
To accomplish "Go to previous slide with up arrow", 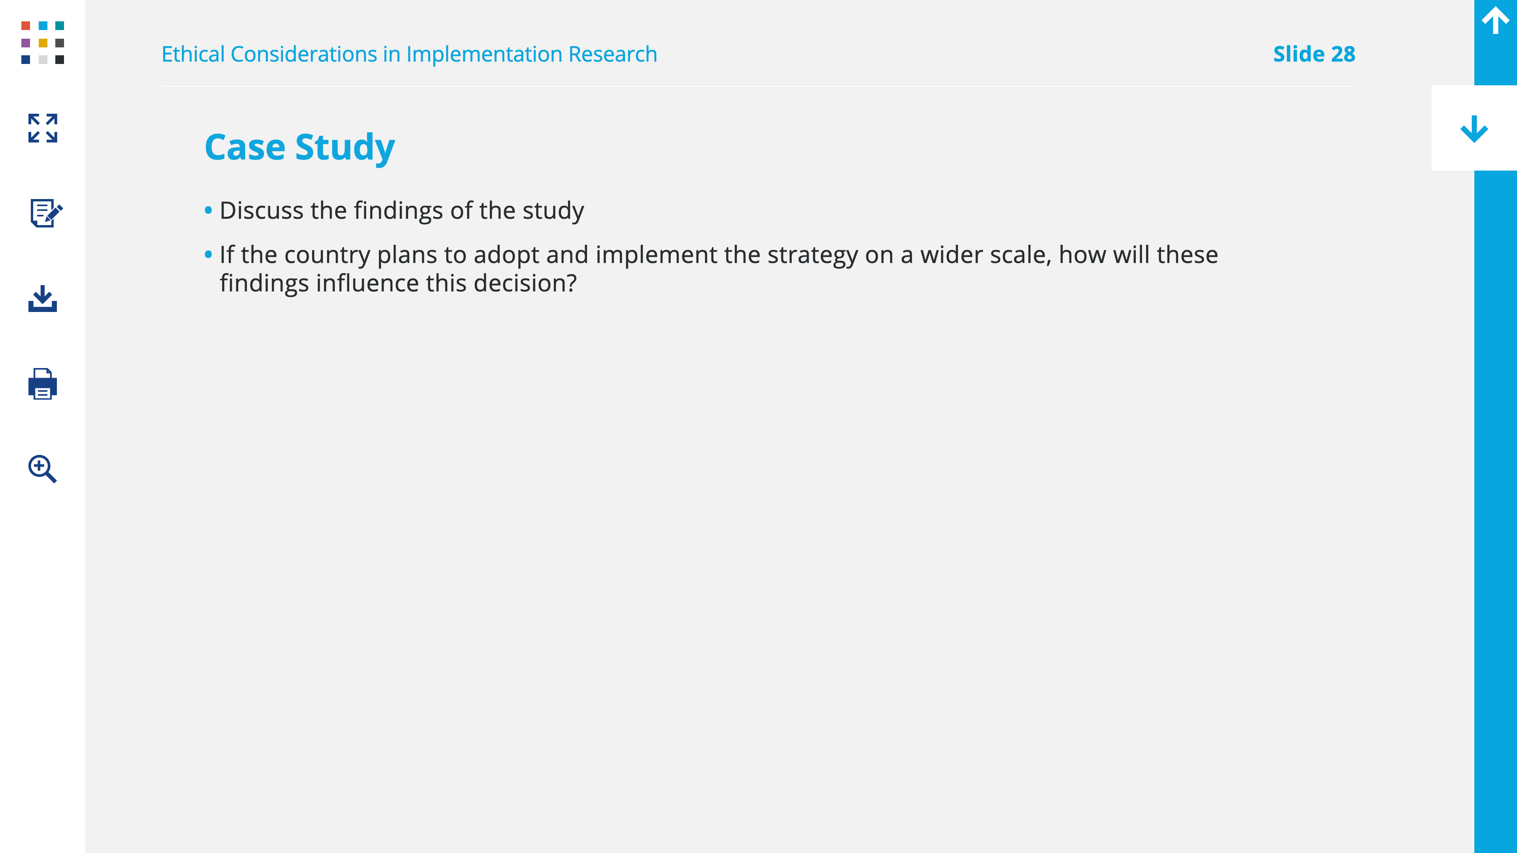I will [1495, 21].
